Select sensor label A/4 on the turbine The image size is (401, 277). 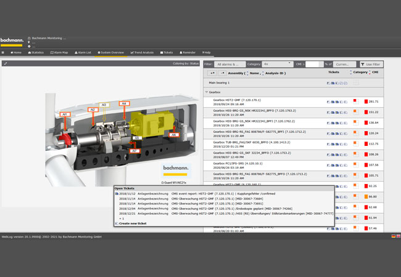tap(124, 103)
